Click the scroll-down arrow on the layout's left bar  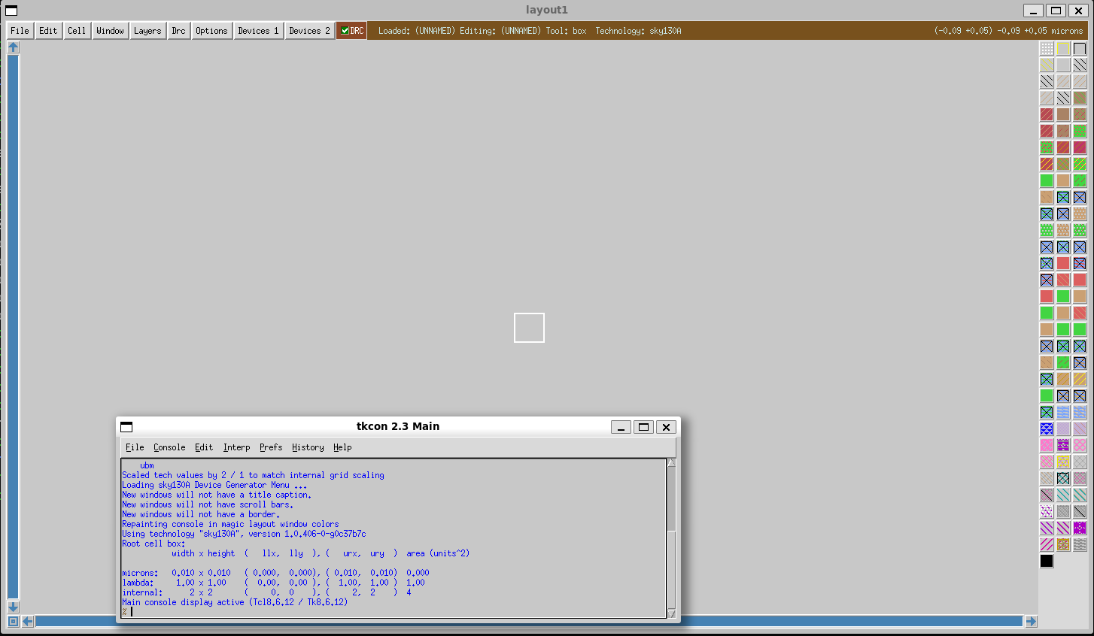(x=13, y=606)
